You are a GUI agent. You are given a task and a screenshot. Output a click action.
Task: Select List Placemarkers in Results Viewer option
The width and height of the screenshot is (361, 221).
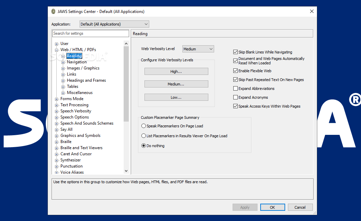143,136
